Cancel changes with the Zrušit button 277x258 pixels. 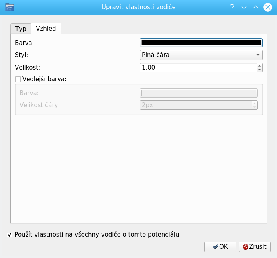pyautogui.click(x=254, y=247)
